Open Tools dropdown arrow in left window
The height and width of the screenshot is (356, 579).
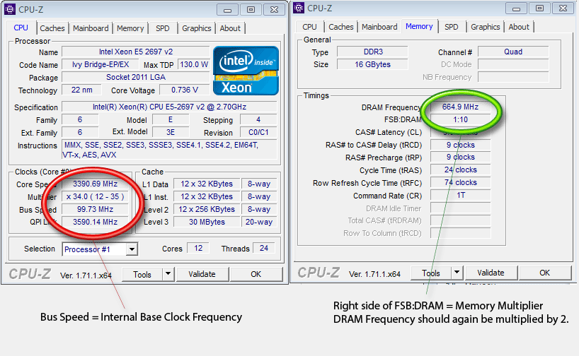coord(168,274)
